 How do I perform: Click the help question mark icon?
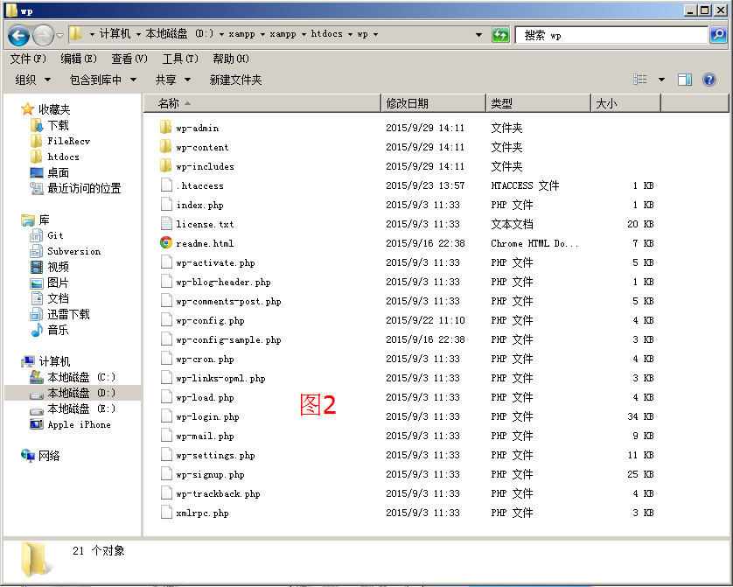point(709,80)
